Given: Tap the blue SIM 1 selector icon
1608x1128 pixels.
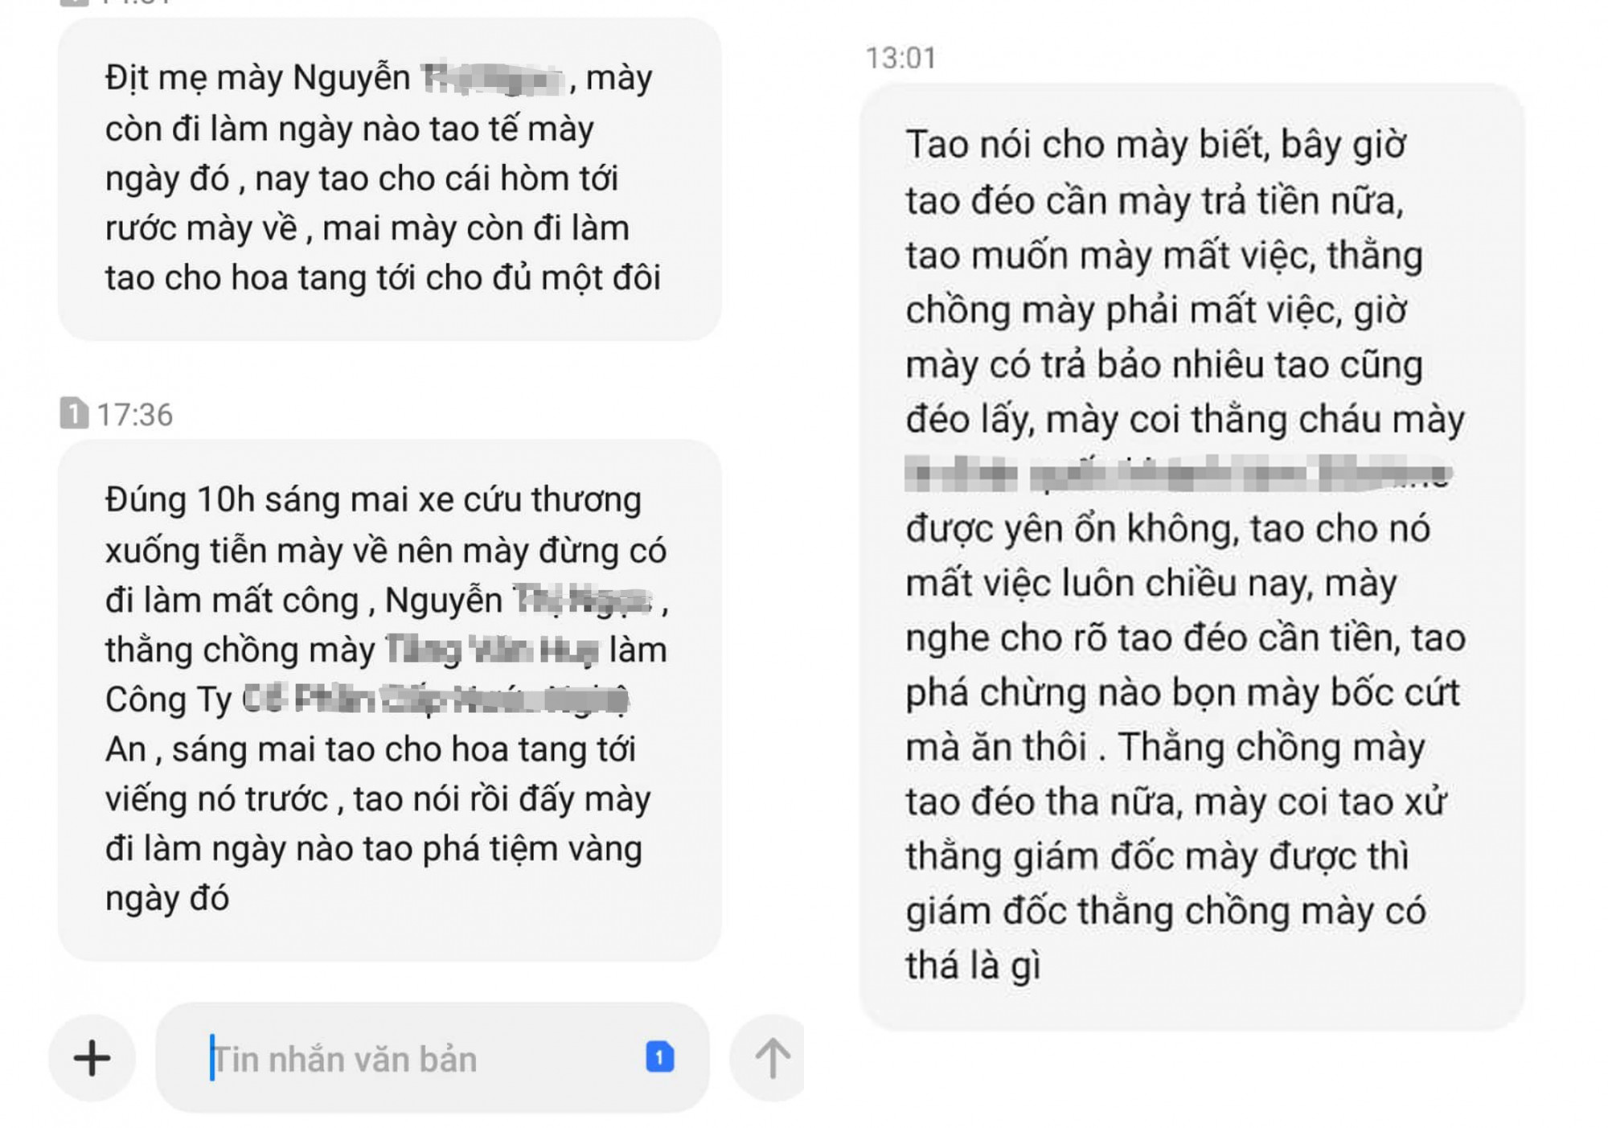Looking at the screenshot, I should point(659,1056).
